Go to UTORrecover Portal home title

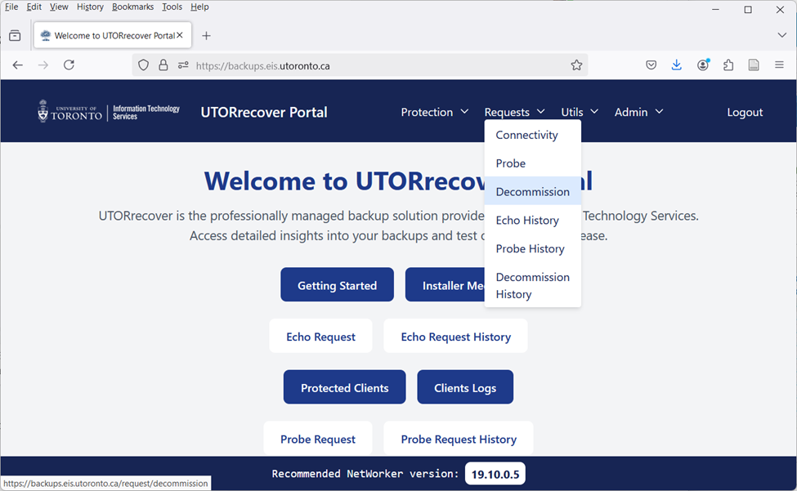pos(264,112)
